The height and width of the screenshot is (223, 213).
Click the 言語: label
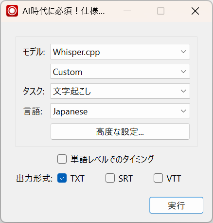(x=33, y=111)
